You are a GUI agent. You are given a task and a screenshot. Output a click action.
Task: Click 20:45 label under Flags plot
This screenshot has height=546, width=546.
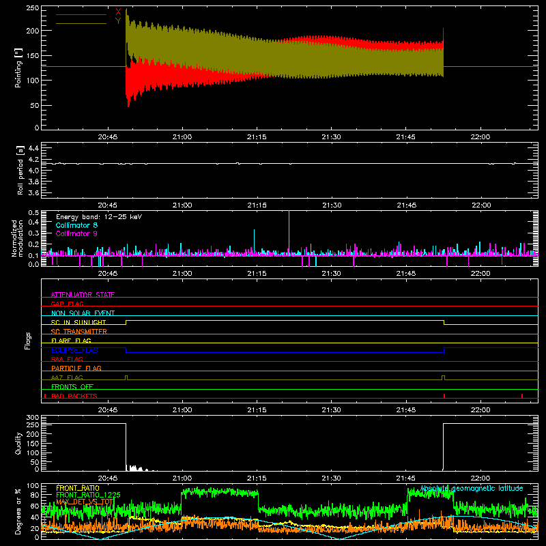108,410
